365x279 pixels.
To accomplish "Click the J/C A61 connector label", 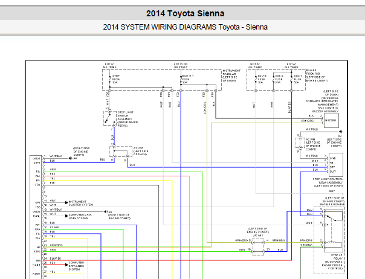I will coord(258,236).
